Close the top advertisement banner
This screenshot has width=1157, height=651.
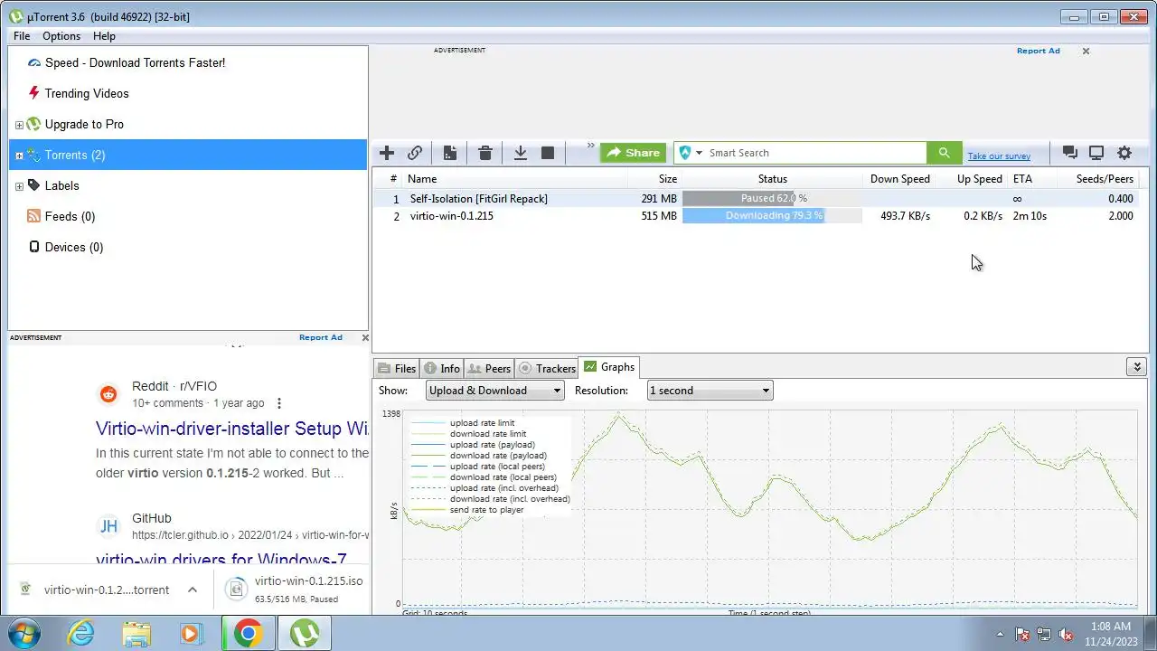tap(1086, 51)
